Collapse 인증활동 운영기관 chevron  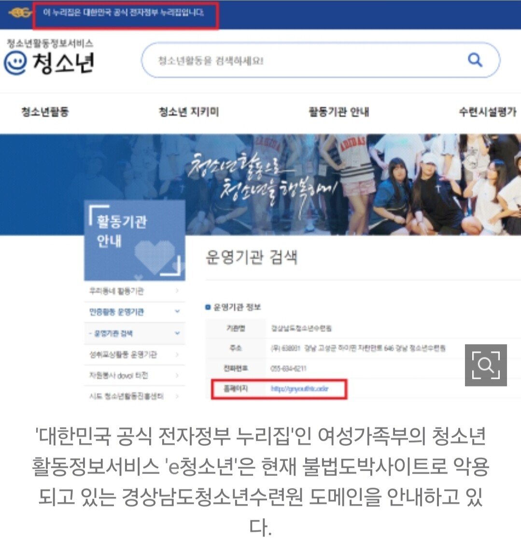177,312
